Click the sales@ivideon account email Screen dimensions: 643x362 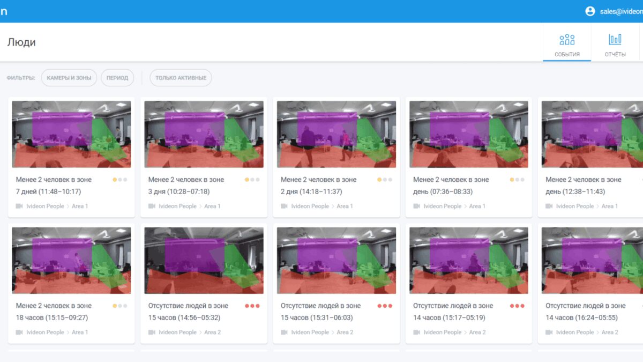[x=621, y=11]
